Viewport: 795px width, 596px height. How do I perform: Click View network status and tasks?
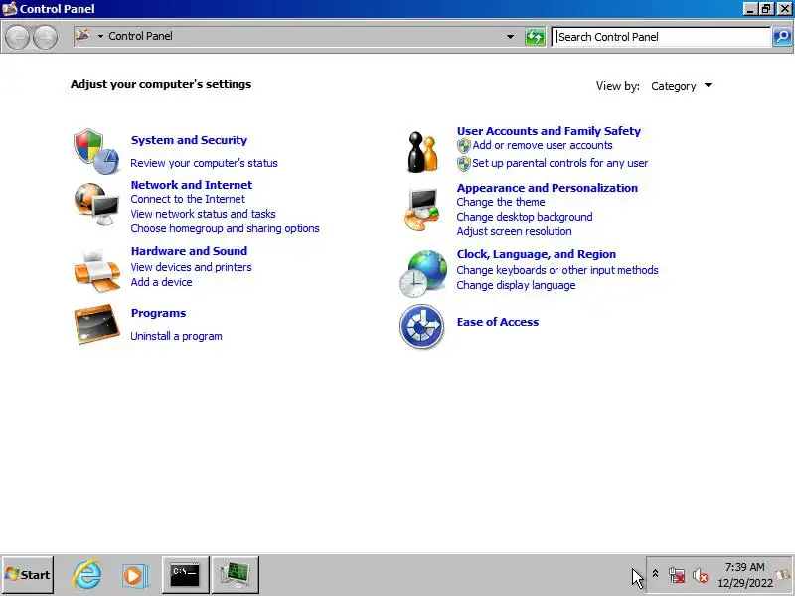[204, 214]
